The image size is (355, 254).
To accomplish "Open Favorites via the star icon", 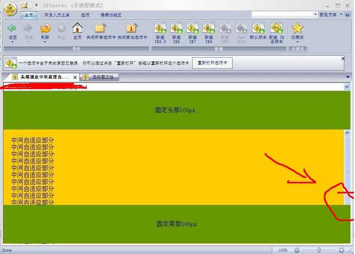I will coord(297,28).
